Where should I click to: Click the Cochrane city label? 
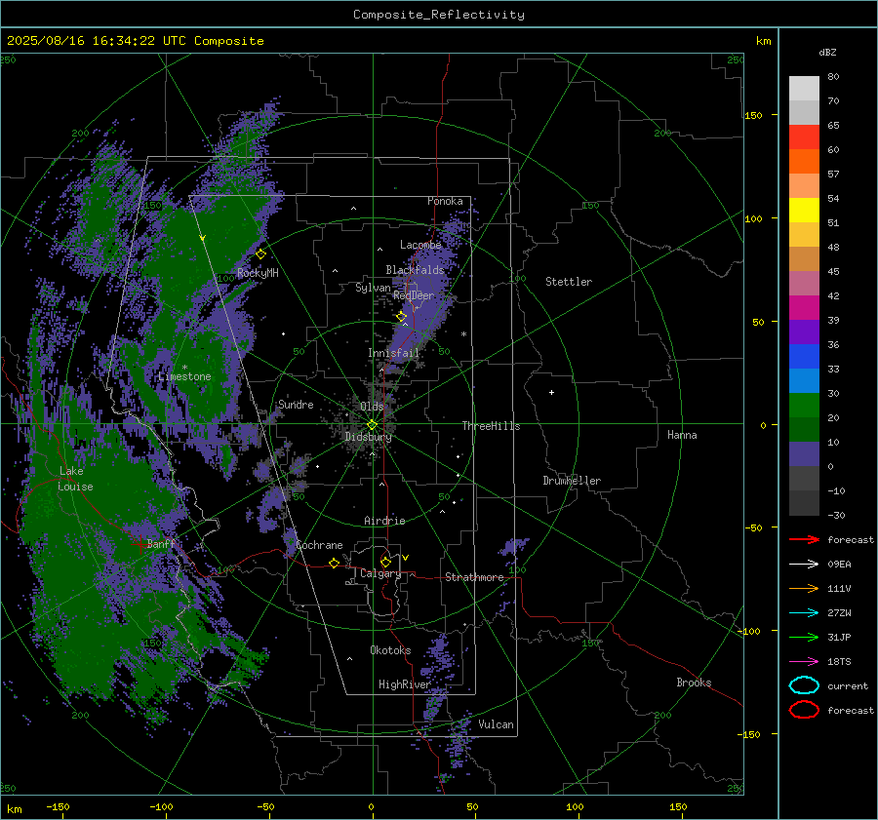pos(319,545)
